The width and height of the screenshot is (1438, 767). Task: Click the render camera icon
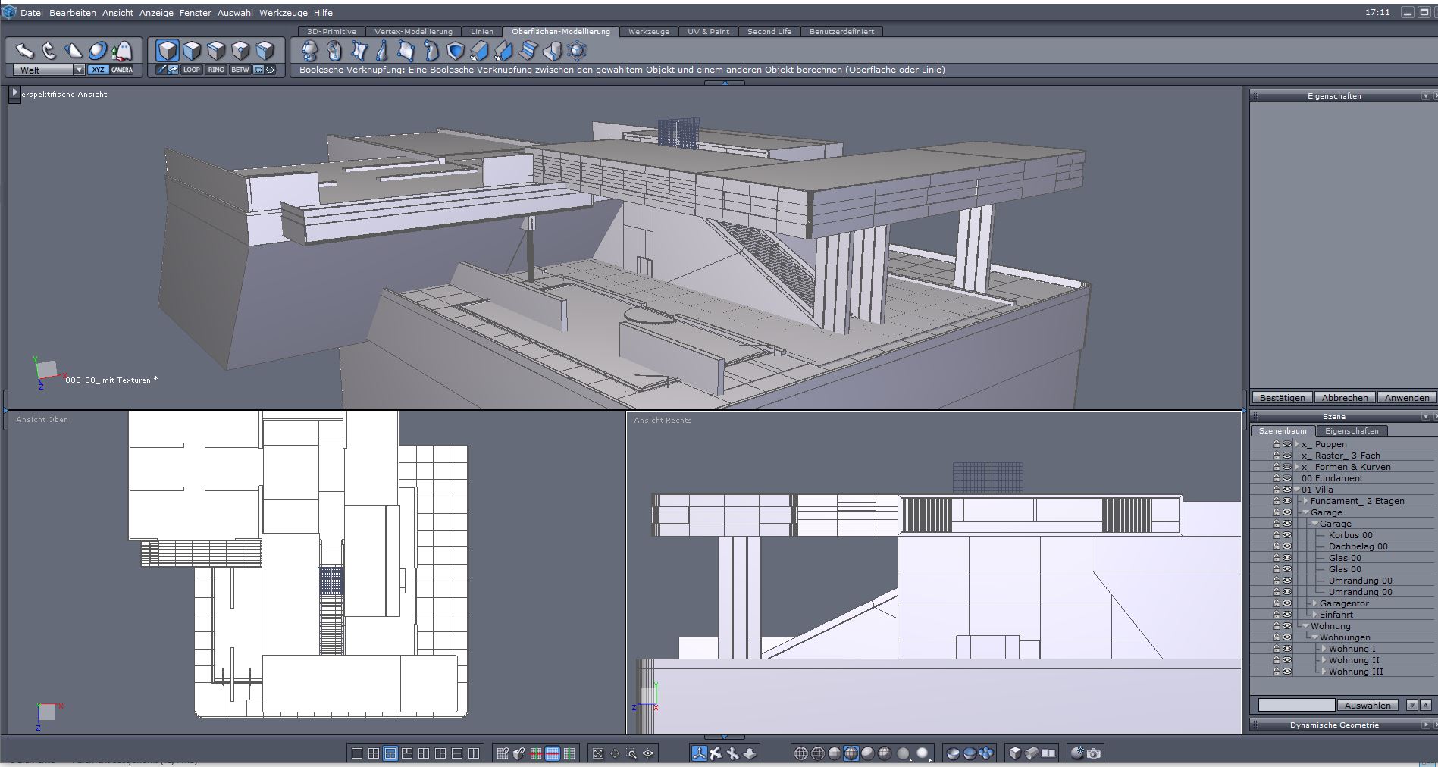click(1093, 753)
